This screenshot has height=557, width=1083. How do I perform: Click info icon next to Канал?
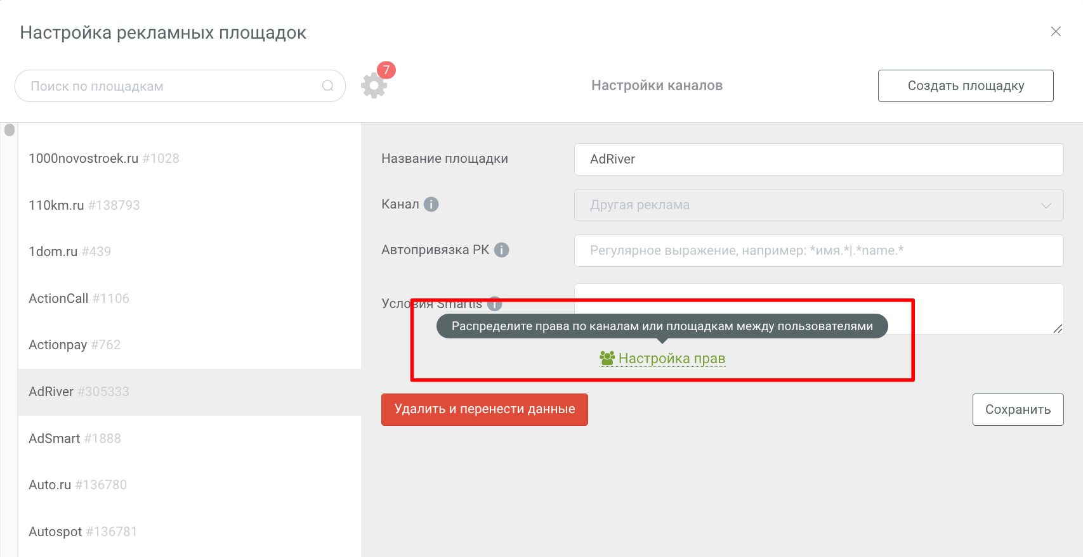(431, 204)
